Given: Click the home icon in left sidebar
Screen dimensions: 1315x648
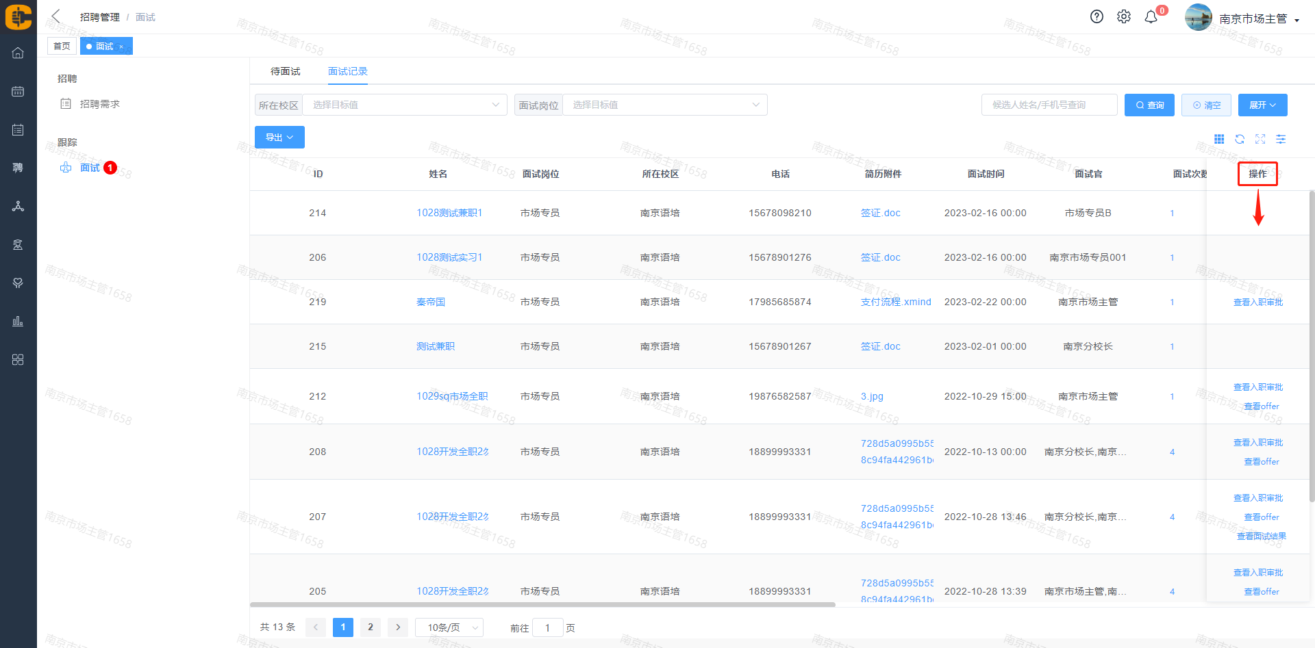Looking at the screenshot, I should click(x=18, y=53).
